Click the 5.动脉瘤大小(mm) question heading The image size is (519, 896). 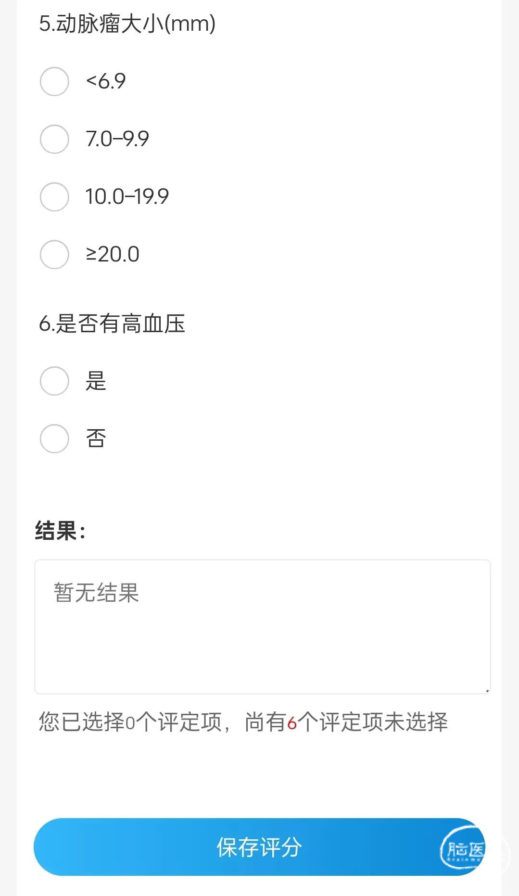point(127,24)
